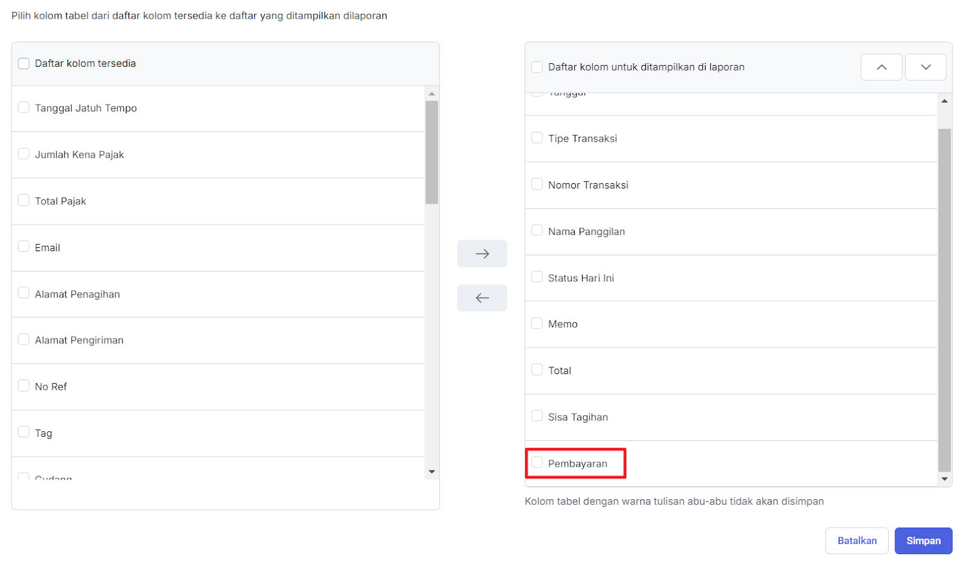This screenshot has width=964, height=562.
Task: Click the Batalkan button
Action: [x=857, y=541]
